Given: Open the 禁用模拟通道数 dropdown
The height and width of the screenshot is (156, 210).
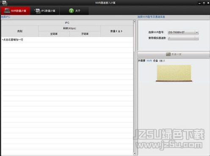Looking at the screenshot, I should (x=183, y=38).
